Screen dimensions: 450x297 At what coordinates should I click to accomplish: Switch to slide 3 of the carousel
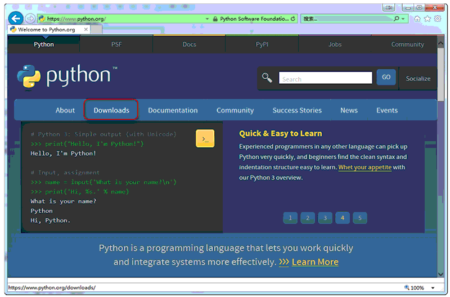coord(325,218)
